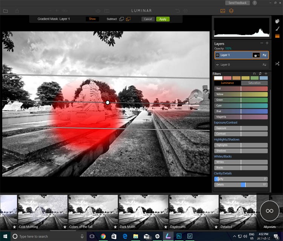Select the blue filter color swatch
This screenshot has width=283, height=241.
tap(263, 78)
